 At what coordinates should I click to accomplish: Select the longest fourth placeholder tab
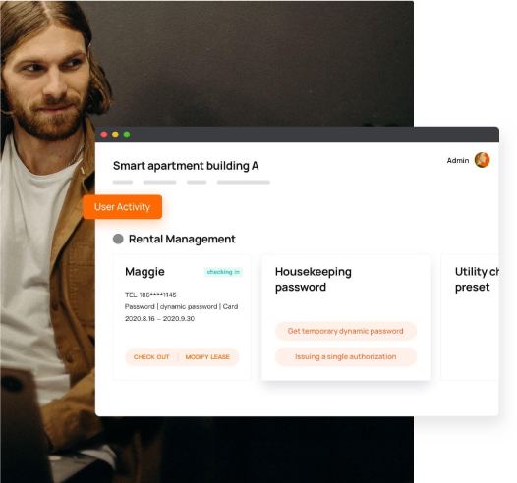244,182
